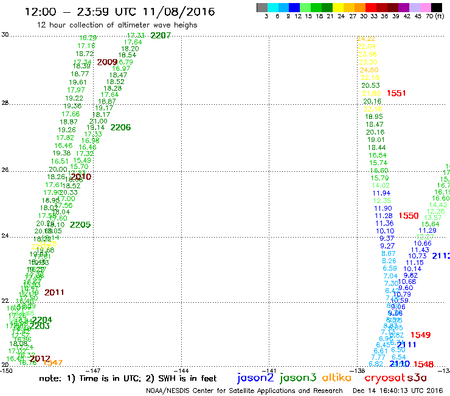Click the 16.29 value at track top
Viewport: 450px width, 396px height.
click(x=88, y=38)
